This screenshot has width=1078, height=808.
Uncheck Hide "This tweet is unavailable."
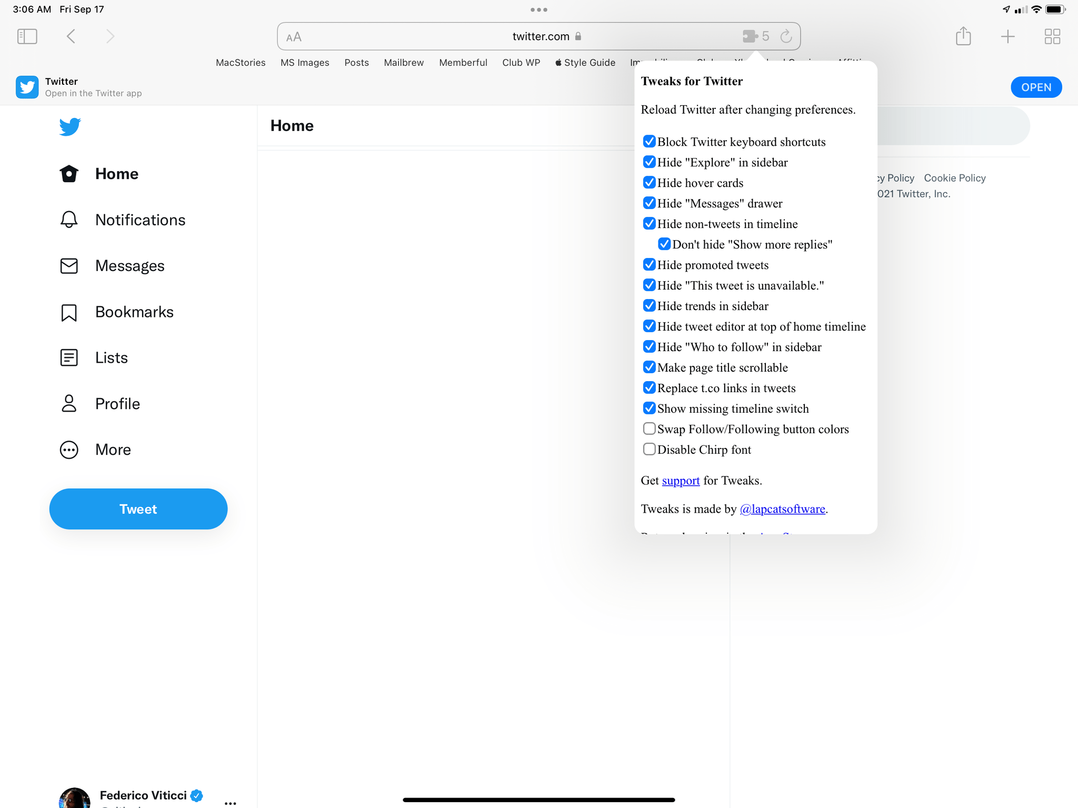click(x=649, y=285)
